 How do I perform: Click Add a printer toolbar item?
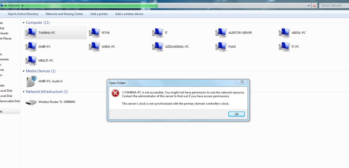click(99, 14)
